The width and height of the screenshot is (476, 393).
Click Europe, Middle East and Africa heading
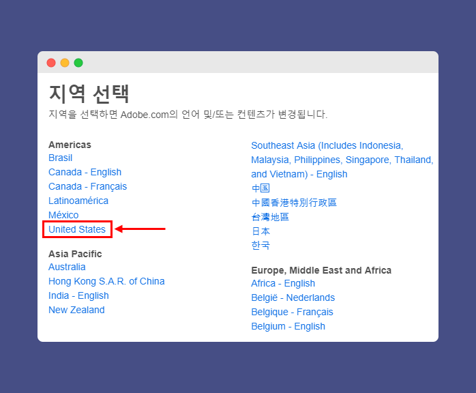(x=321, y=270)
